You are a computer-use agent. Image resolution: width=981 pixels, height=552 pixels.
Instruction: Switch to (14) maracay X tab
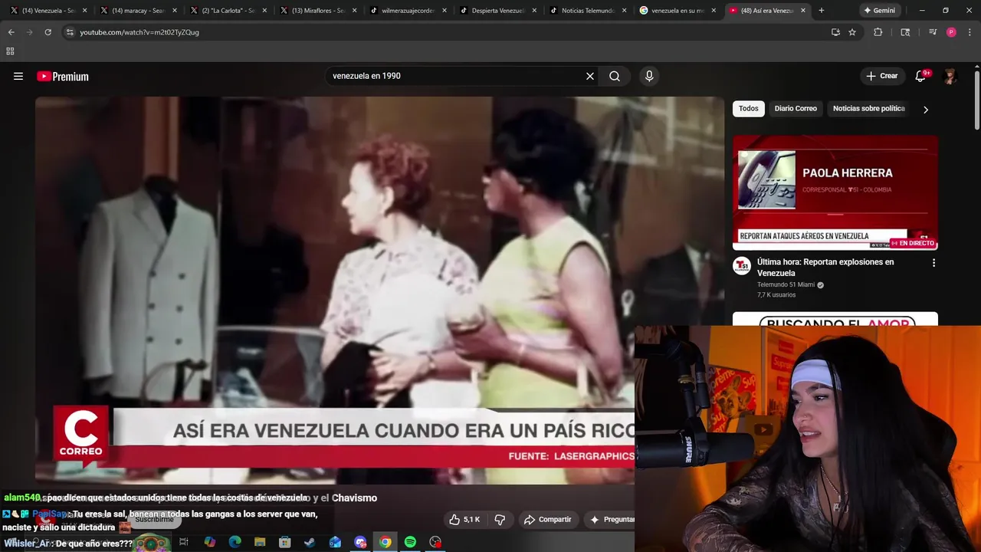tap(138, 11)
